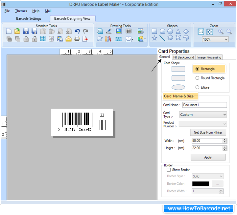Image resolution: width=237 pixels, height=215 pixels.
Task: Expand the card frame tool dropdown arrow
Action: pos(132,39)
